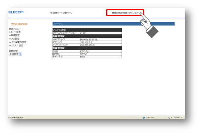
Task: Click the ステータス blue header bar
Action: coord(114,24)
